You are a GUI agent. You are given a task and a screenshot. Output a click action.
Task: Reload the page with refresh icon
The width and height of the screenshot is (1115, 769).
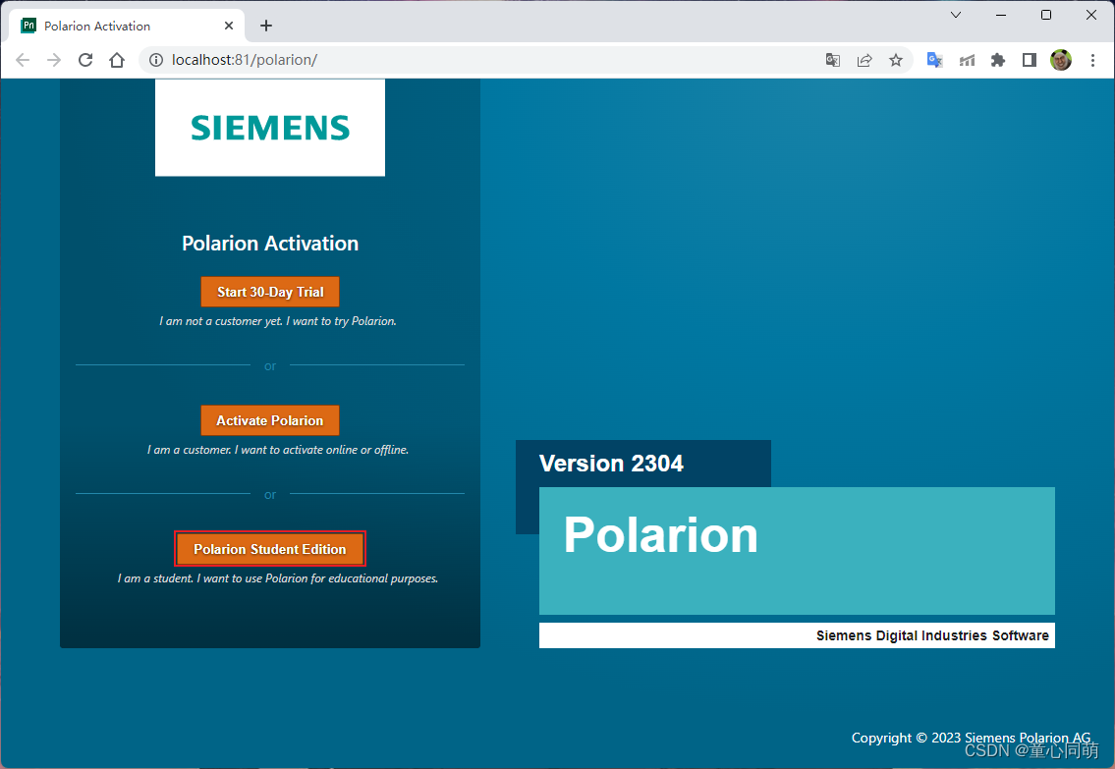pyautogui.click(x=85, y=60)
